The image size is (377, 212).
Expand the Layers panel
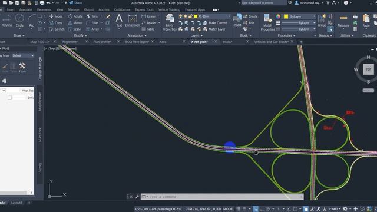pyautogui.click(x=196, y=35)
